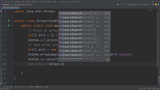Open the Bookmarks tool window on the left stripe
The height and width of the screenshot is (90, 160).
point(1,80)
